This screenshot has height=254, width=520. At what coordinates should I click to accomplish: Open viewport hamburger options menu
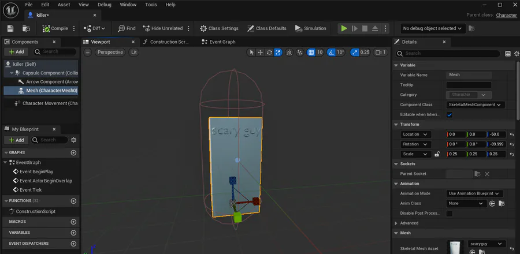tap(87, 53)
